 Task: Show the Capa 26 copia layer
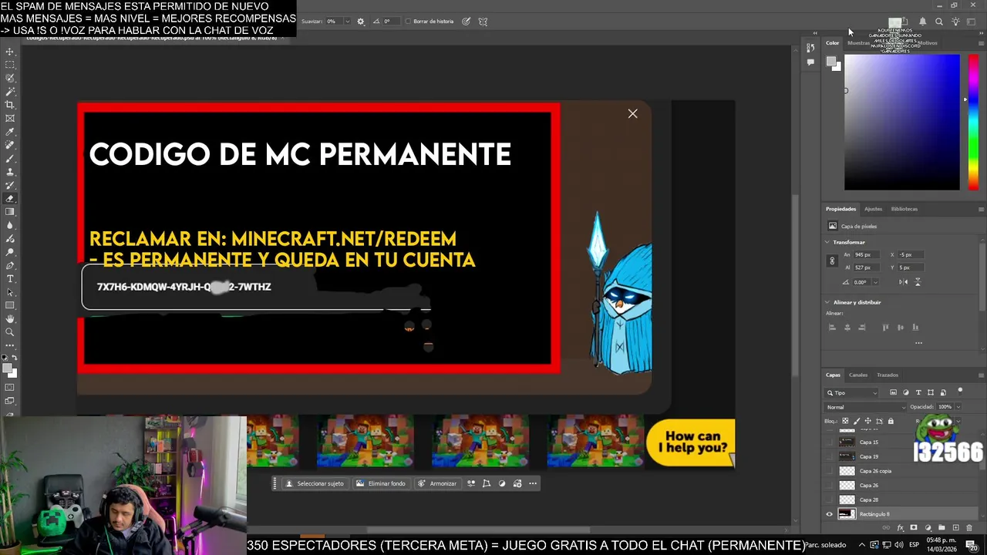(829, 471)
